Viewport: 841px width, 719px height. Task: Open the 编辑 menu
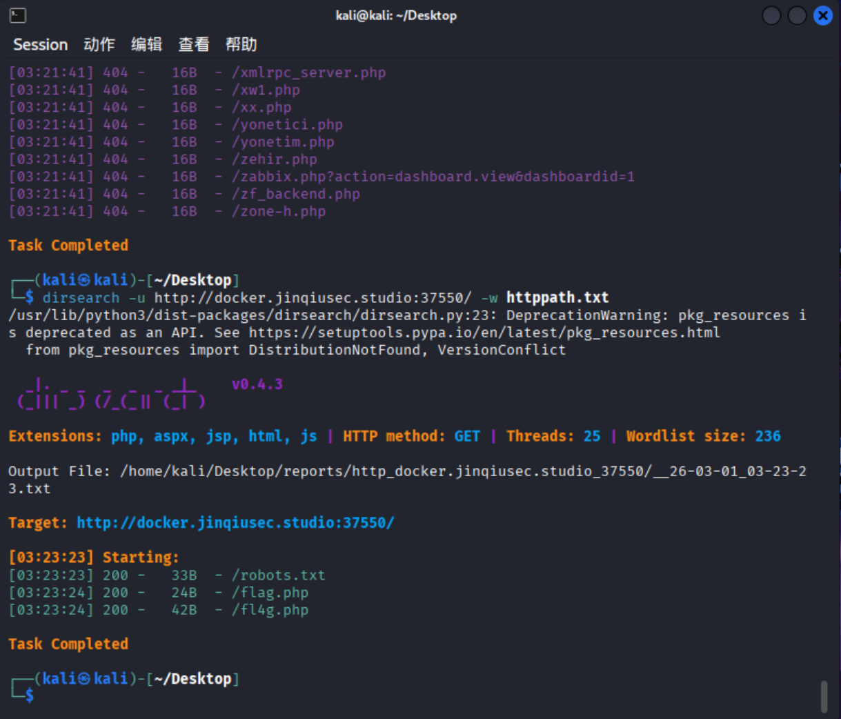pos(147,45)
